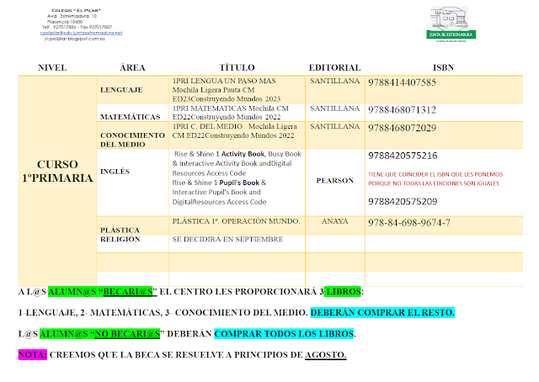Click ISBN 9788414407585
Viewport: 539px width, 382px height.
point(402,82)
